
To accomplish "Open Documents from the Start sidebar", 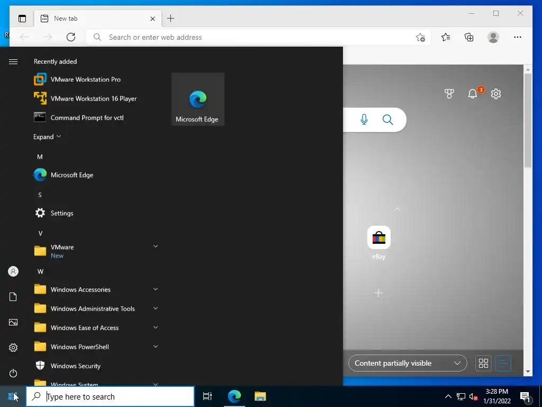I will click(13, 297).
